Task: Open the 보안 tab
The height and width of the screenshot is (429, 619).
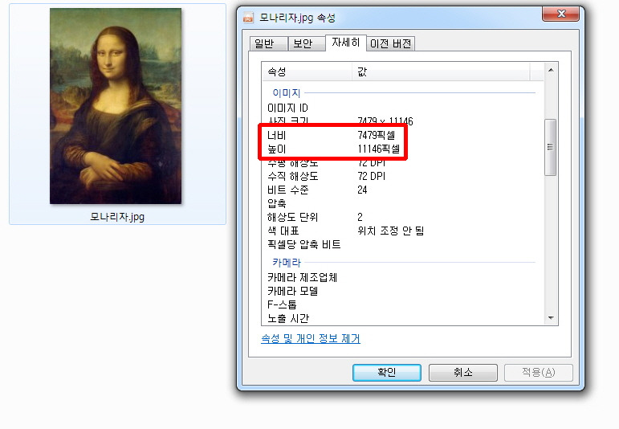Action: coord(306,43)
